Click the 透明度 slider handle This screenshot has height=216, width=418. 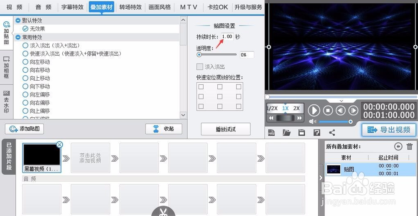pyautogui.click(x=199, y=55)
